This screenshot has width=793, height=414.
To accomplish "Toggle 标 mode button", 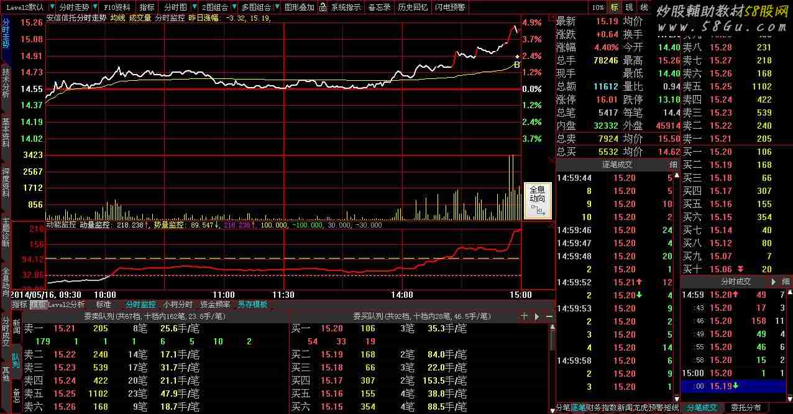I will click(x=614, y=7).
